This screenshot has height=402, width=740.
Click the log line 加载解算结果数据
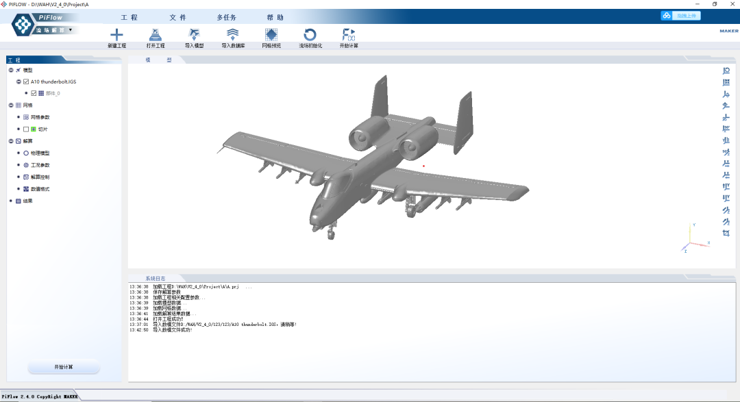pyautogui.click(x=173, y=314)
